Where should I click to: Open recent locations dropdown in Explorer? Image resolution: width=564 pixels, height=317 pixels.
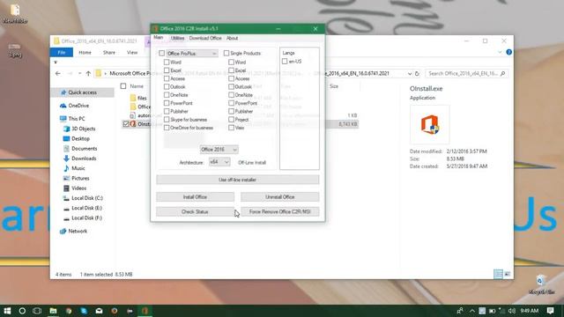click(79, 73)
